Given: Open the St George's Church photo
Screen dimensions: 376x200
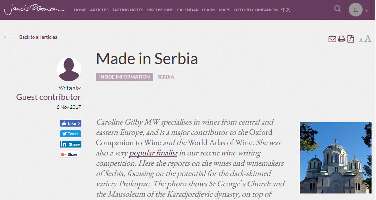Looking at the screenshot, I should click(335, 157).
